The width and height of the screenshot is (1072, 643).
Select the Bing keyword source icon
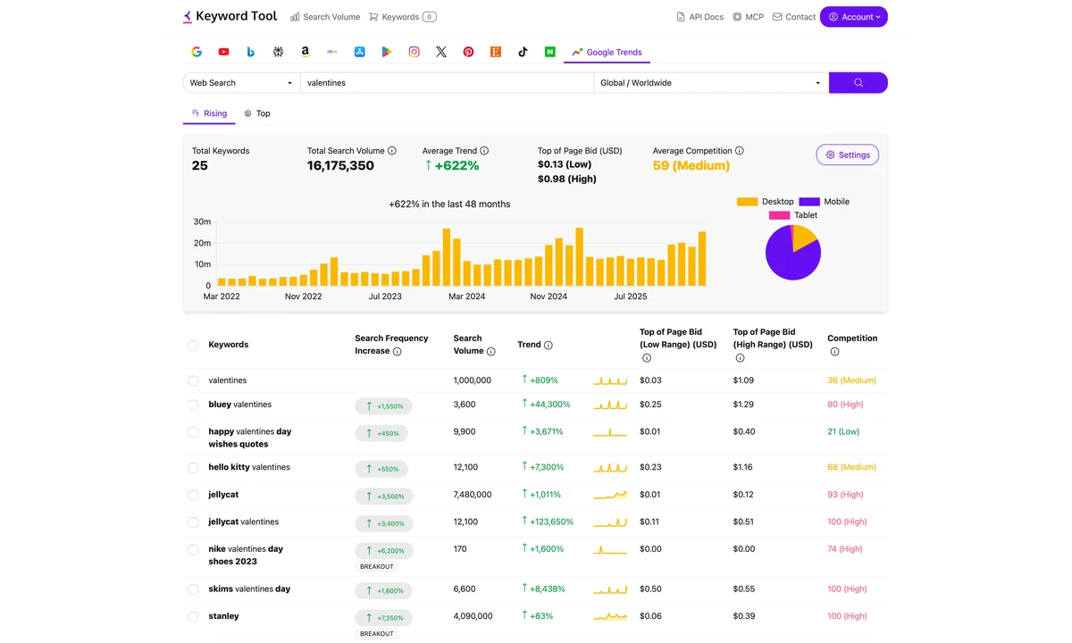pyautogui.click(x=251, y=52)
